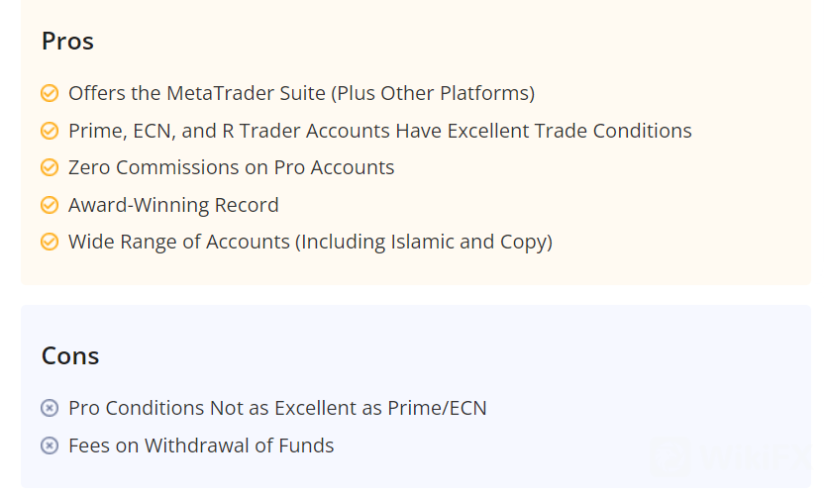Click 'Fees on Withdrawal of Funds' text

click(x=201, y=446)
